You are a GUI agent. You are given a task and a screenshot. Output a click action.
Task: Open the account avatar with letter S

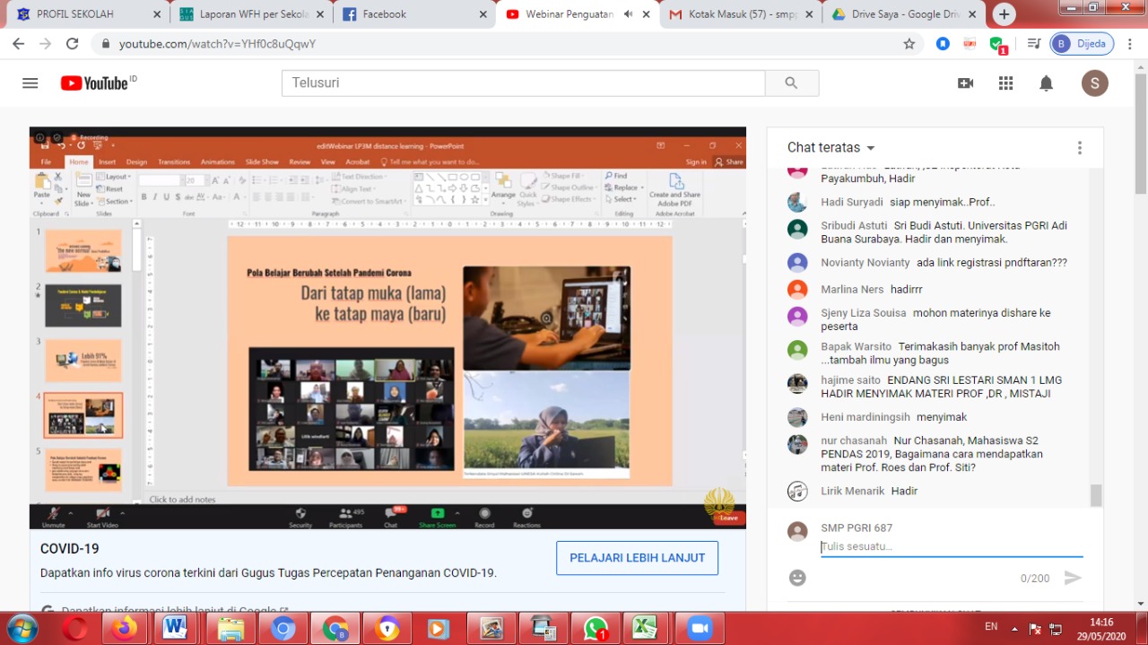pyautogui.click(x=1094, y=83)
